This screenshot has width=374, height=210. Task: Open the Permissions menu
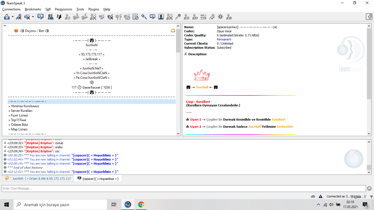[64, 9]
